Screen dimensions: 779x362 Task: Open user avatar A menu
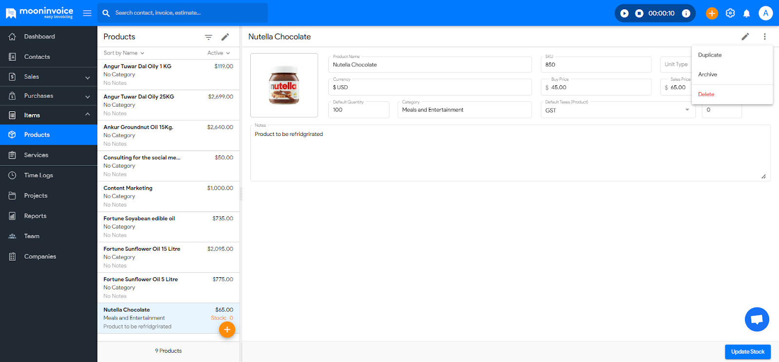point(765,13)
